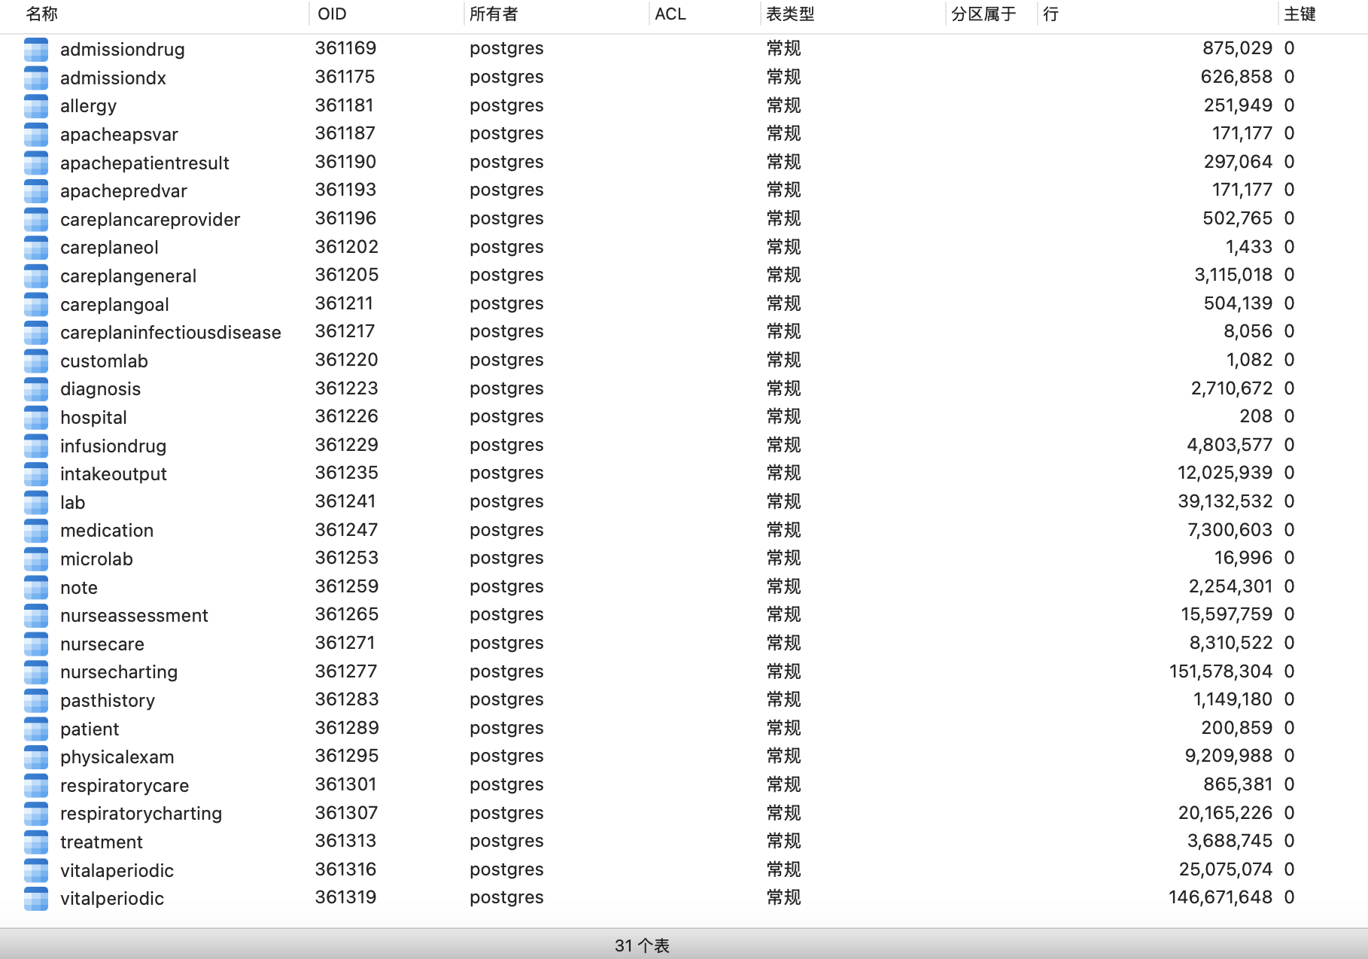Select the treatment table name
Image resolution: width=1368 pixels, height=959 pixels.
pos(102,842)
